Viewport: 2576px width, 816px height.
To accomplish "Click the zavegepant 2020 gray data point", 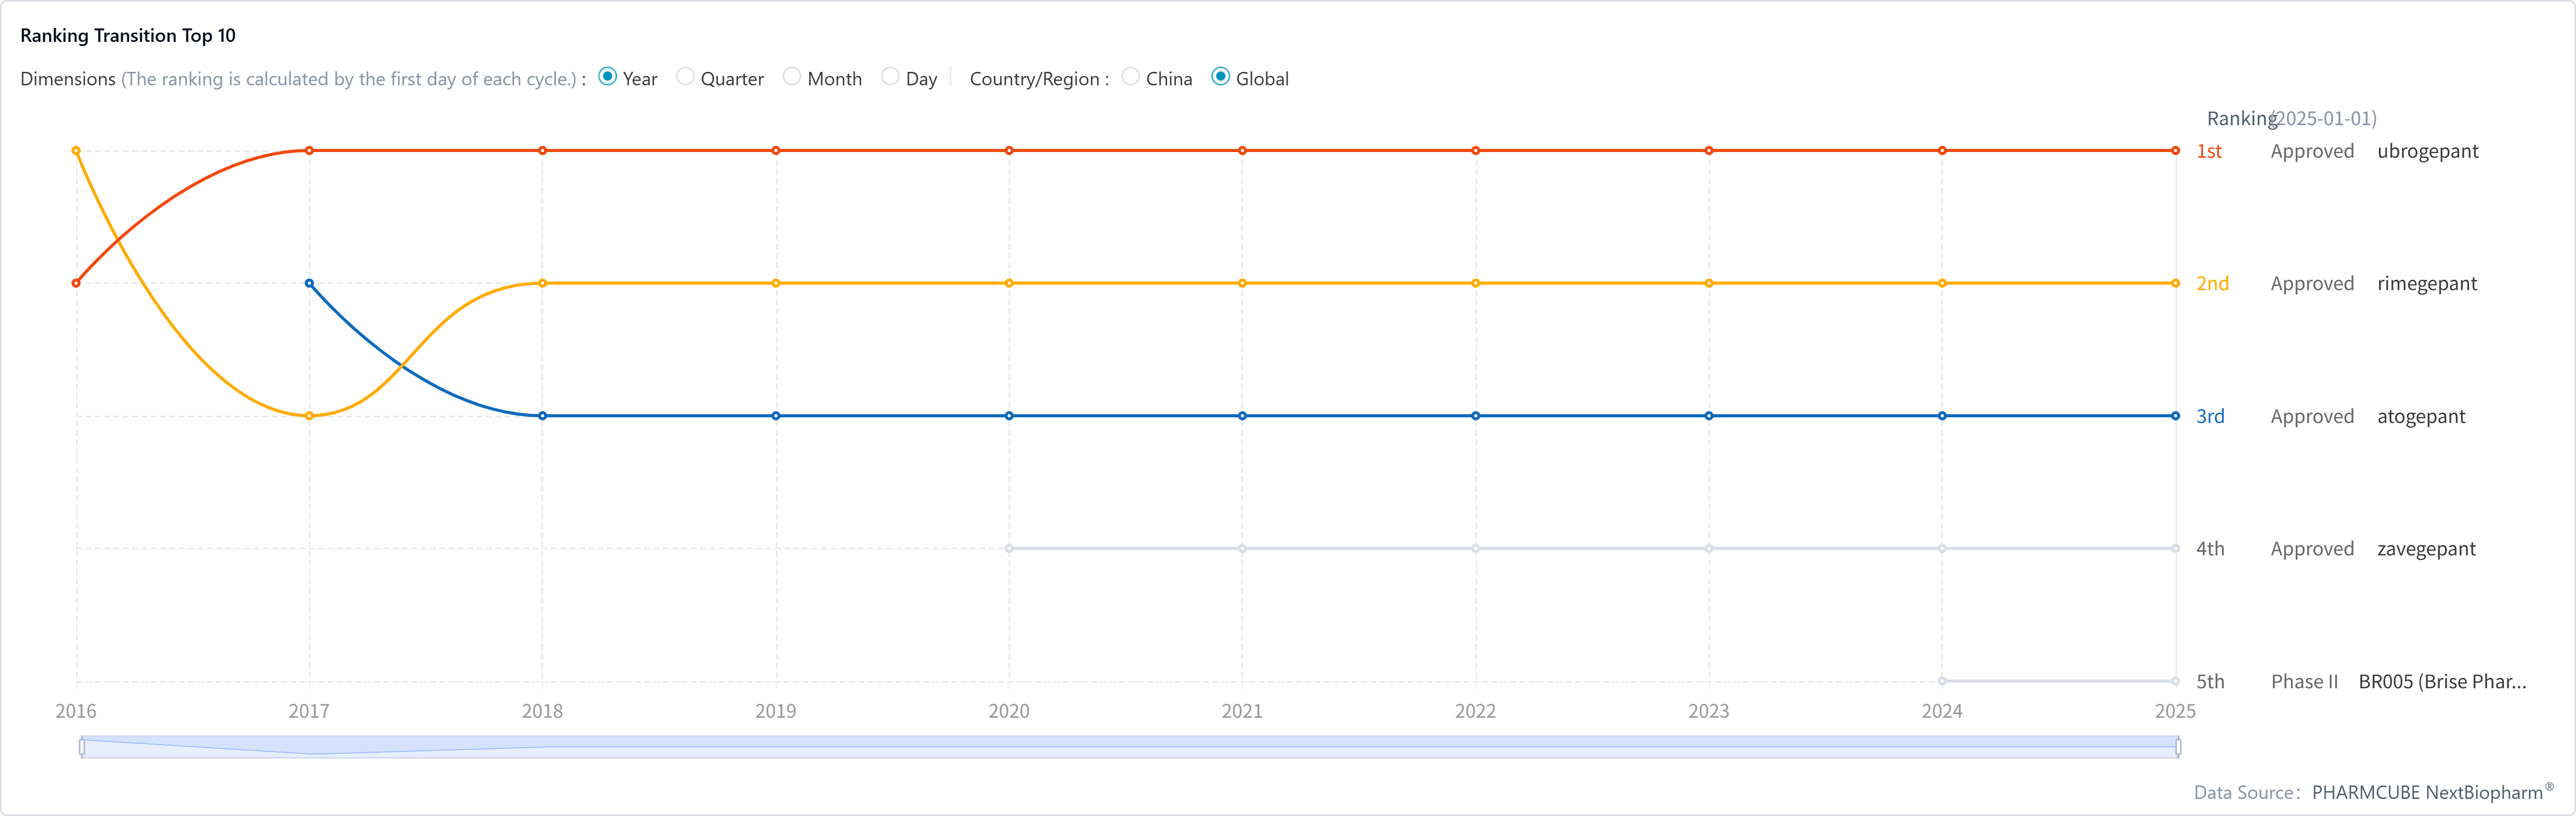I will point(1009,549).
